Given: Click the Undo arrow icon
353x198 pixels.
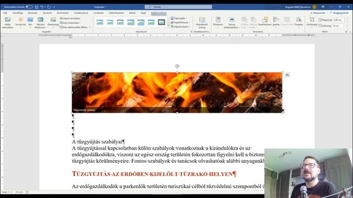Looking at the screenshot, I should click(42, 7).
